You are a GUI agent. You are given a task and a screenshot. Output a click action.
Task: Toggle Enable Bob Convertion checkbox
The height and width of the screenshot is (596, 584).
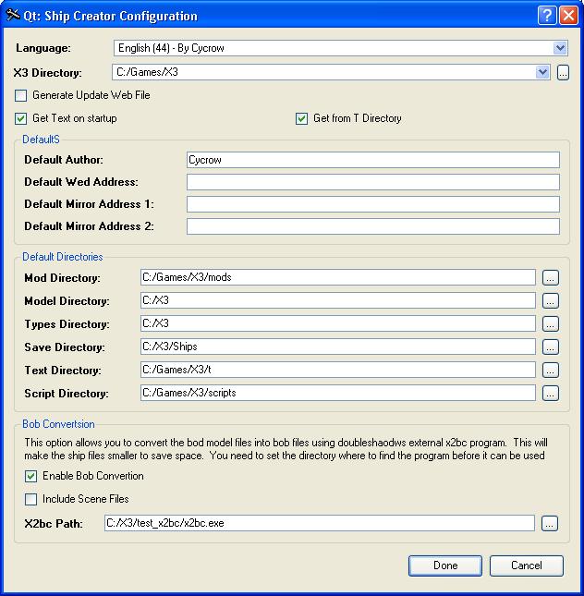(x=30, y=476)
